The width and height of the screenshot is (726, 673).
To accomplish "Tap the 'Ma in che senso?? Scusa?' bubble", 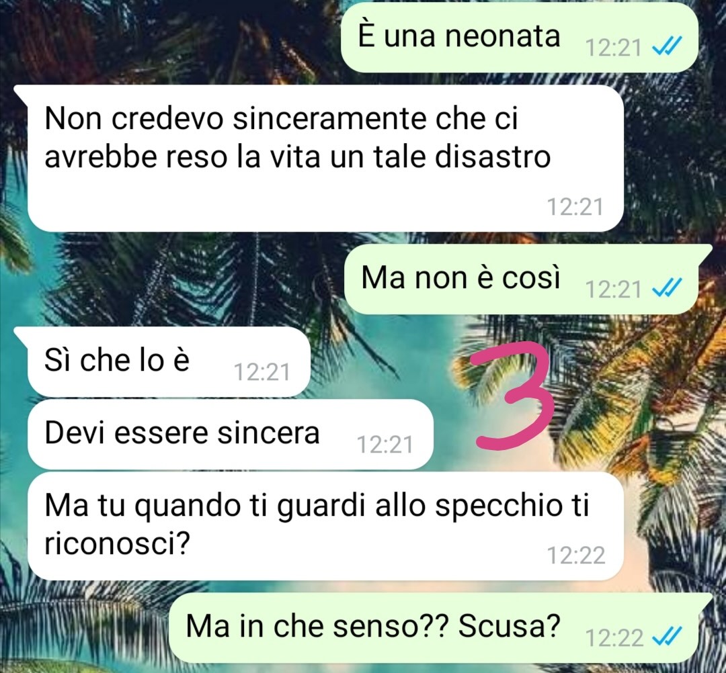I will pos(440,628).
